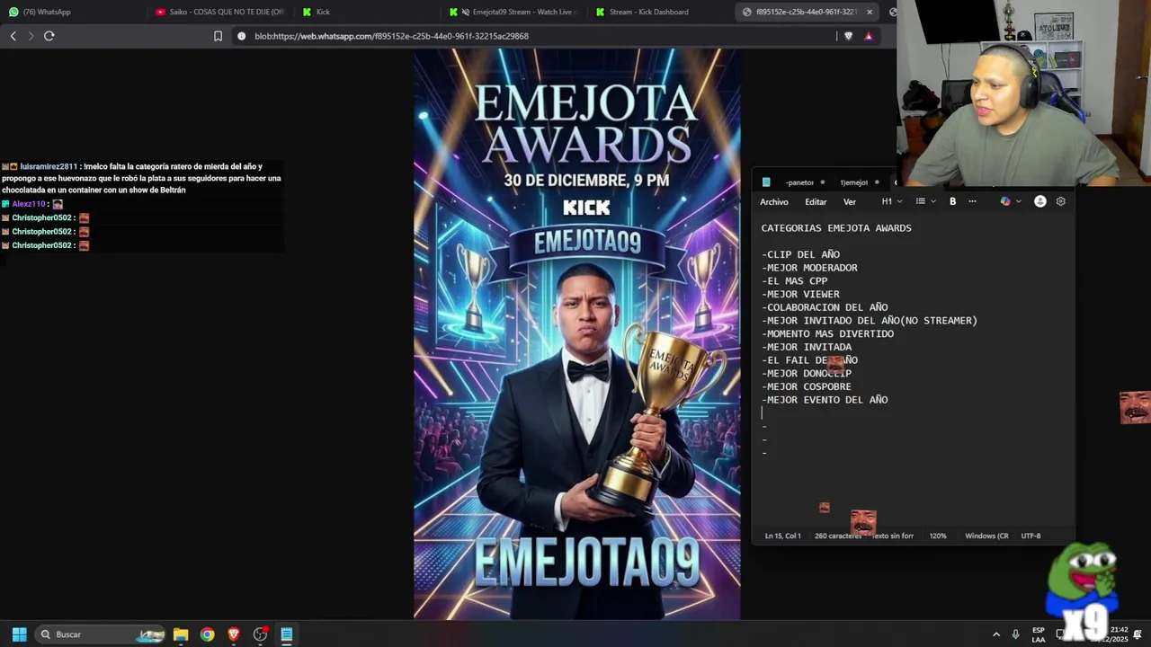
Task: Open Google Chrome from taskbar
Action: click(x=208, y=634)
